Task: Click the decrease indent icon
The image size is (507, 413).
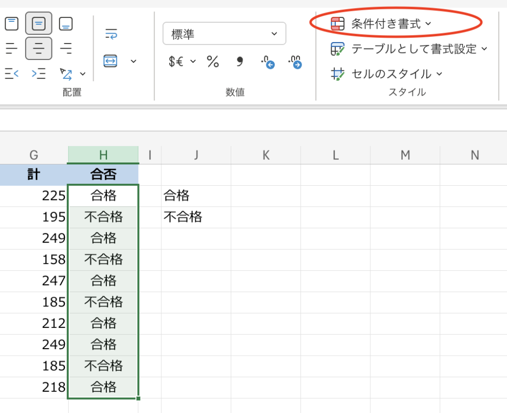Action: coord(11,74)
